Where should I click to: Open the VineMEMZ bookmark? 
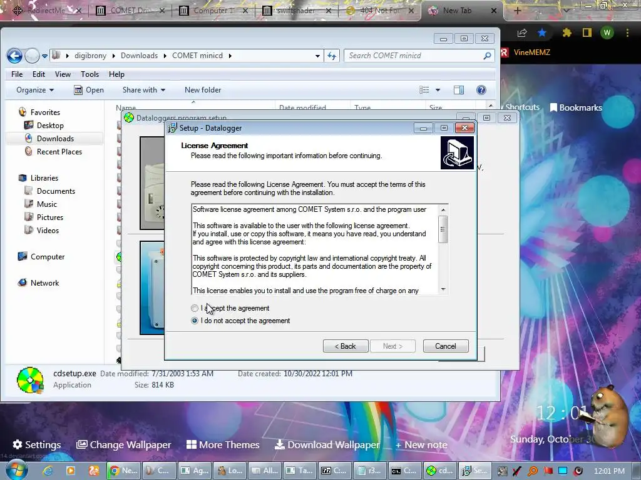pos(526,52)
